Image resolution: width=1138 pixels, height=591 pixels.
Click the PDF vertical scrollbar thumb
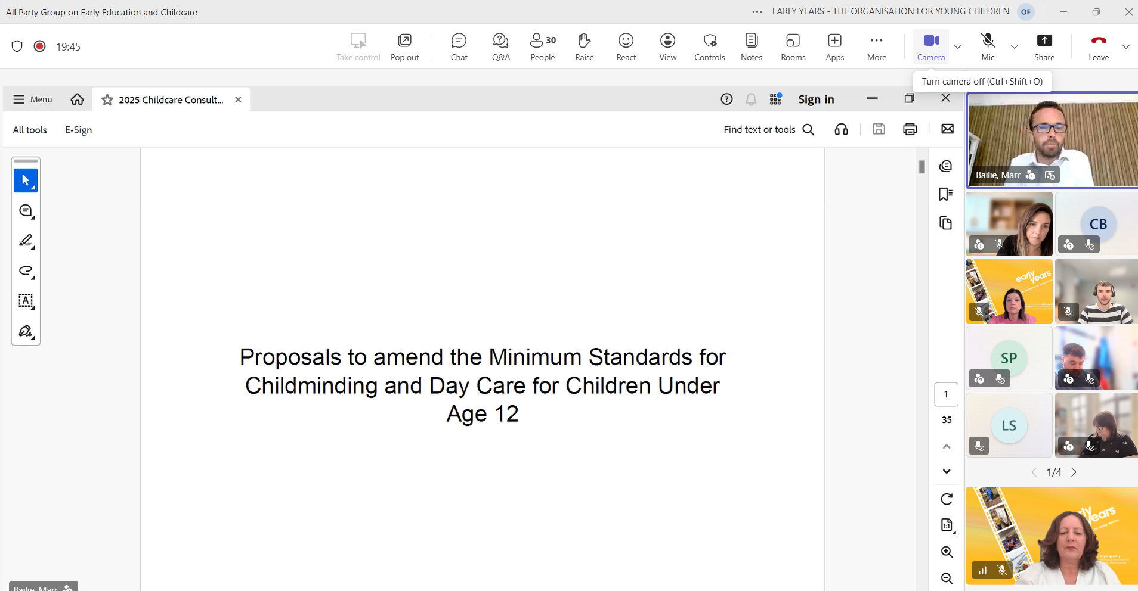pos(922,167)
